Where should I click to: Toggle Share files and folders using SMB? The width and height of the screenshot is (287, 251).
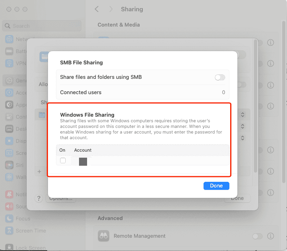[220, 78]
